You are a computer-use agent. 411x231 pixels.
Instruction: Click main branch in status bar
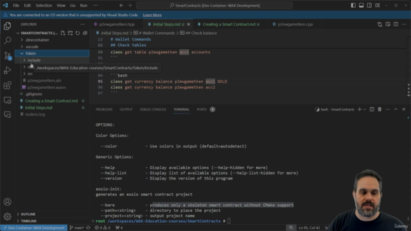coord(77,228)
